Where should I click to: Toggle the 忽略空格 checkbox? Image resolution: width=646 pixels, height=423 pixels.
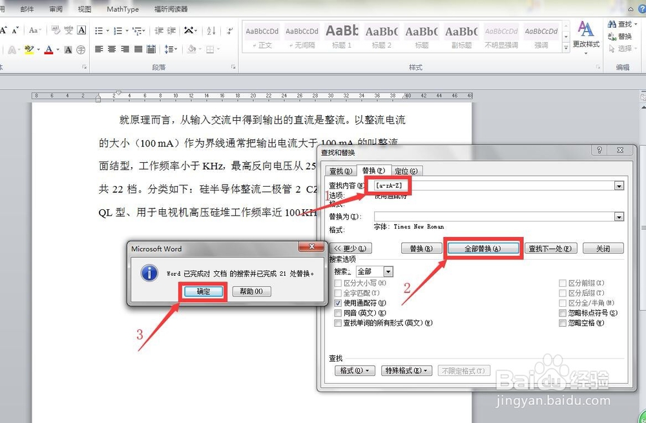[563, 323]
